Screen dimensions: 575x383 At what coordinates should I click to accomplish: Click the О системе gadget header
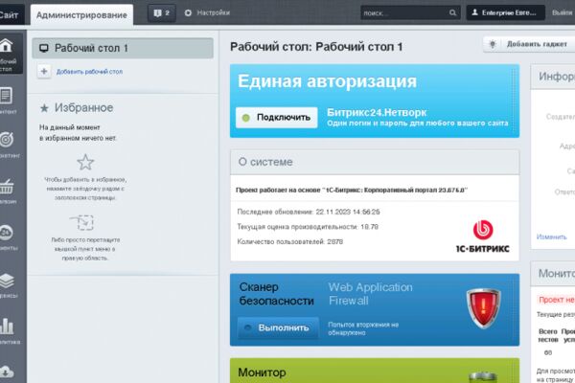375,162
